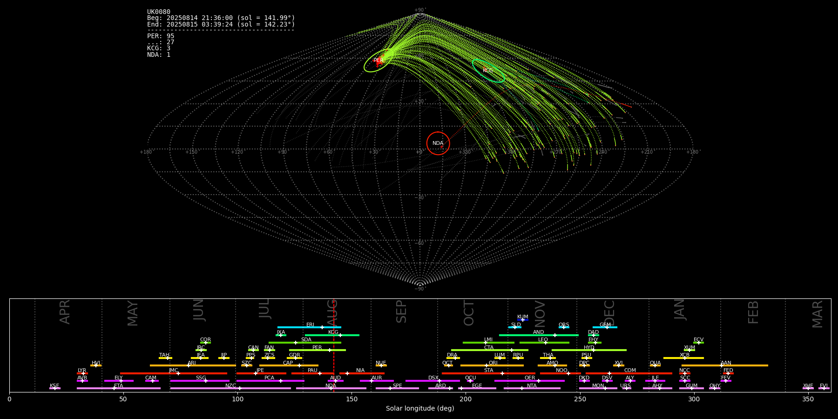Image resolution: width=838 pixels, height=419 pixels.
Task: Select the PER radiant ellipse on sky map
Action: (x=378, y=61)
